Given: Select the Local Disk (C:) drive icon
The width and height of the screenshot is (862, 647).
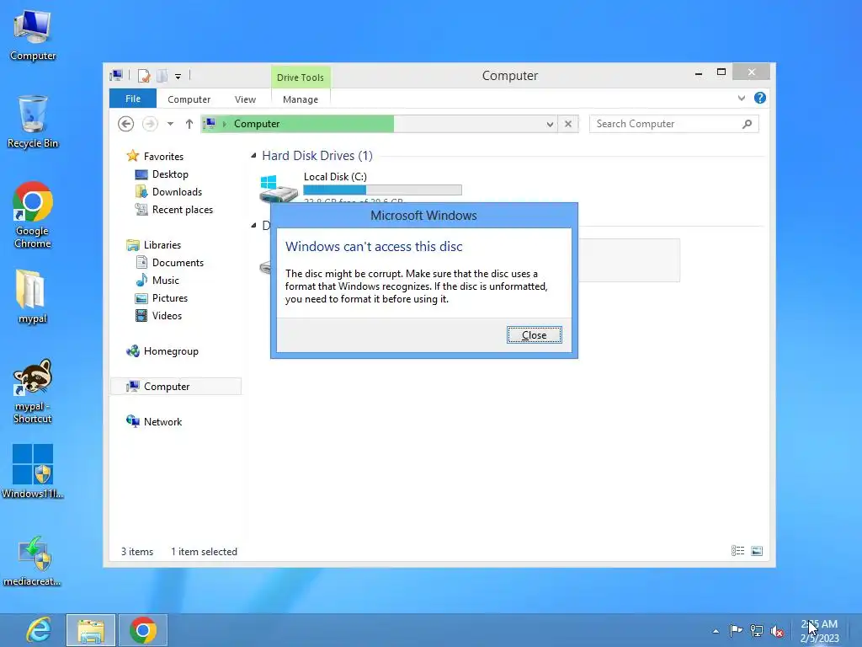Looking at the screenshot, I should point(278,188).
